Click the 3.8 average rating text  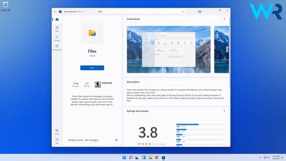(x=76, y=85)
